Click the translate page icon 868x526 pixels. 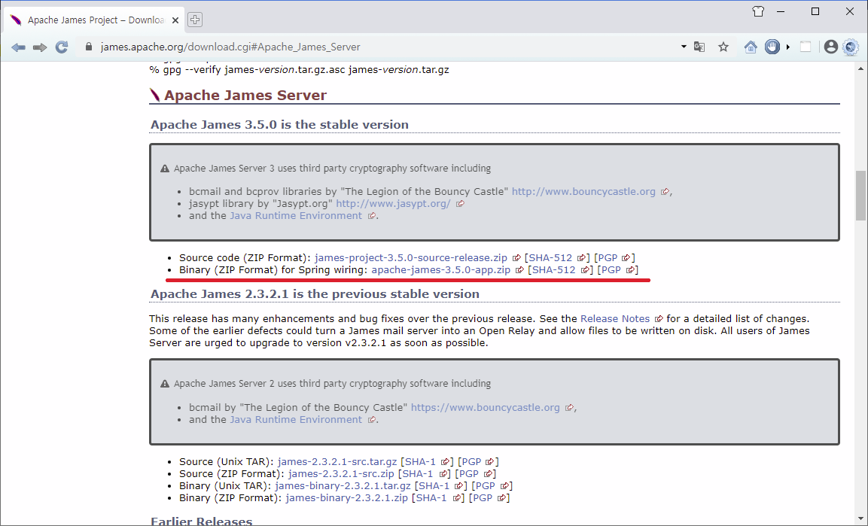click(699, 47)
